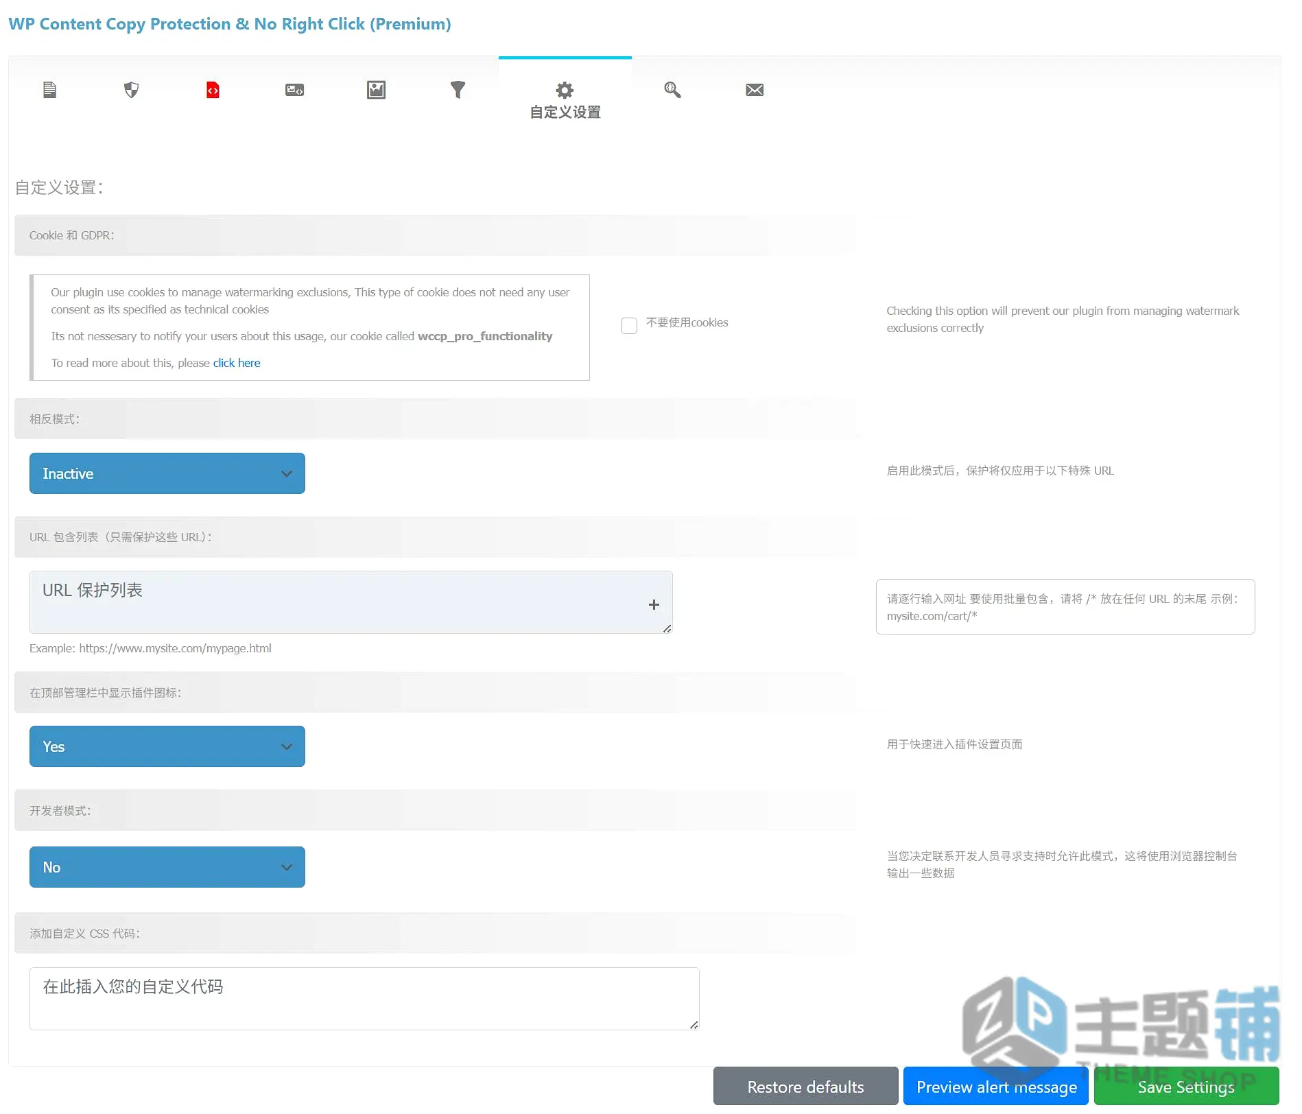Image resolution: width=1302 pixels, height=1114 pixels.
Task: Open the picture frame tab icon
Action: [x=376, y=90]
